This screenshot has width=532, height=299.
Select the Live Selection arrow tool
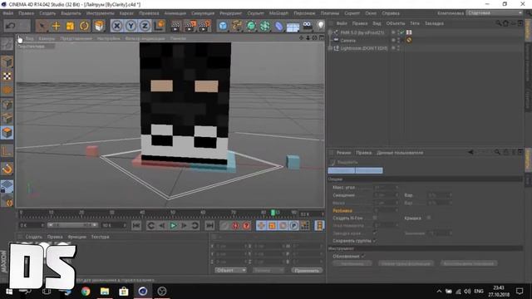click(x=42, y=26)
